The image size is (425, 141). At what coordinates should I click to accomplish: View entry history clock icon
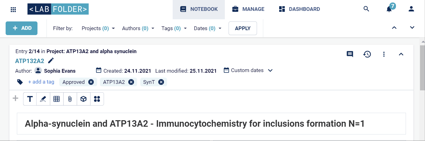coord(367,54)
